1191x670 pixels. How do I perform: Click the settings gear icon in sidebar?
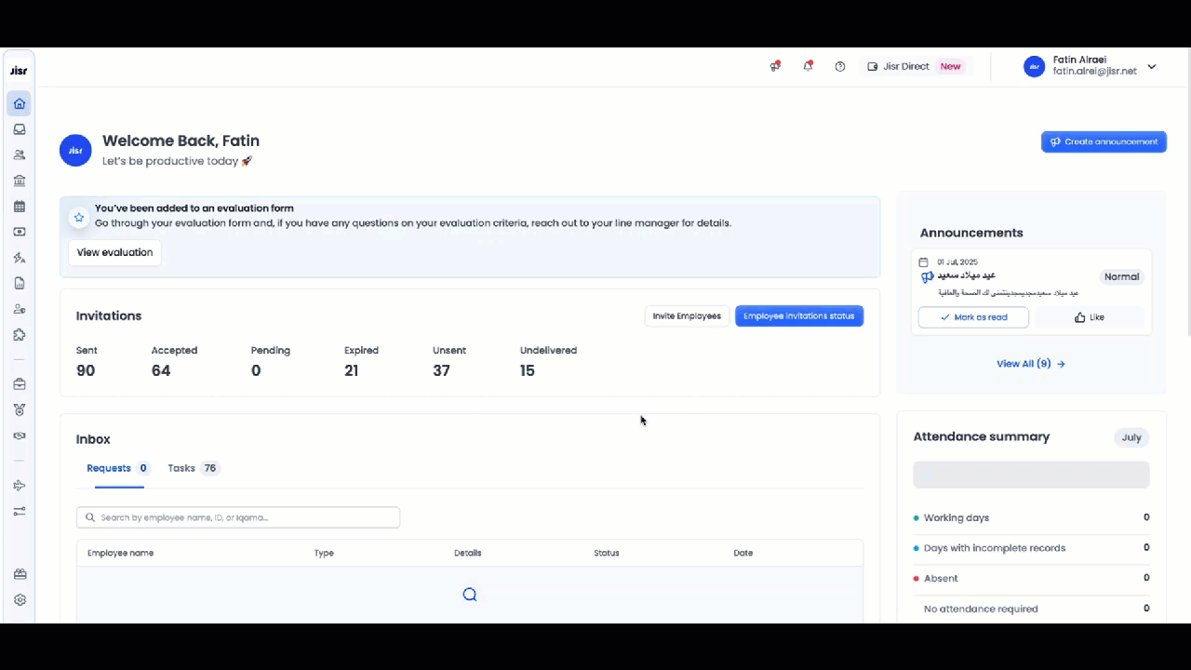click(x=20, y=600)
